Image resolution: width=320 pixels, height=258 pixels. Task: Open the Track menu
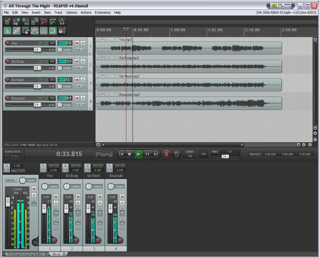(x=58, y=12)
